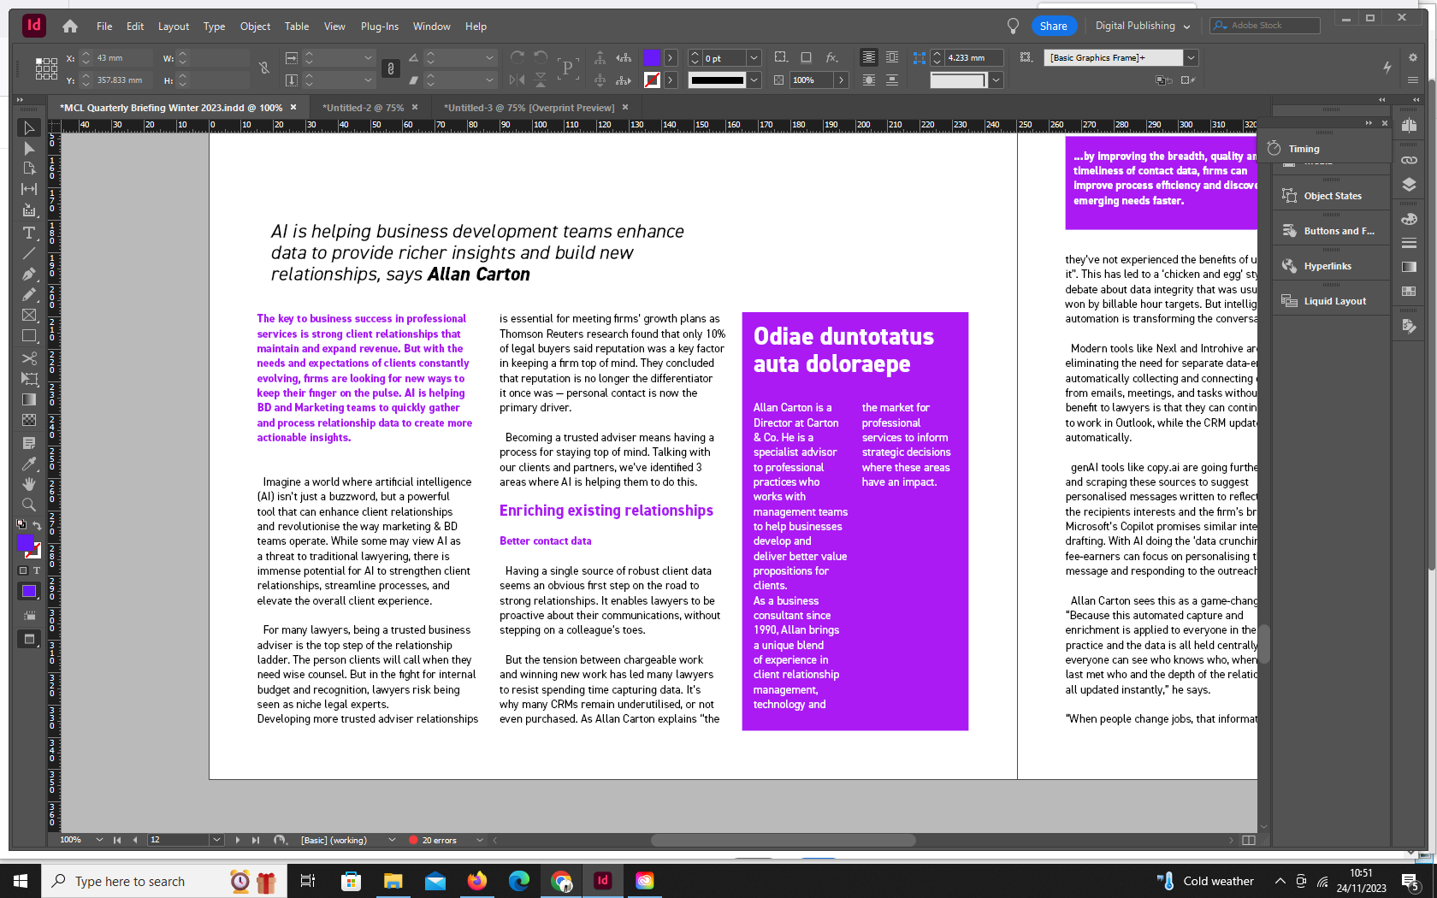Viewport: 1437px width, 898px height.
Task: Activate the Hand tool
Action: click(x=28, y=483)
